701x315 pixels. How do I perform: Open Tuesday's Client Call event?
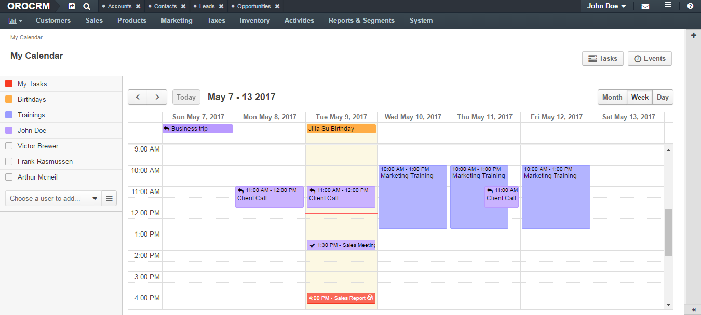pyautogui.click(x=341, y=197)
